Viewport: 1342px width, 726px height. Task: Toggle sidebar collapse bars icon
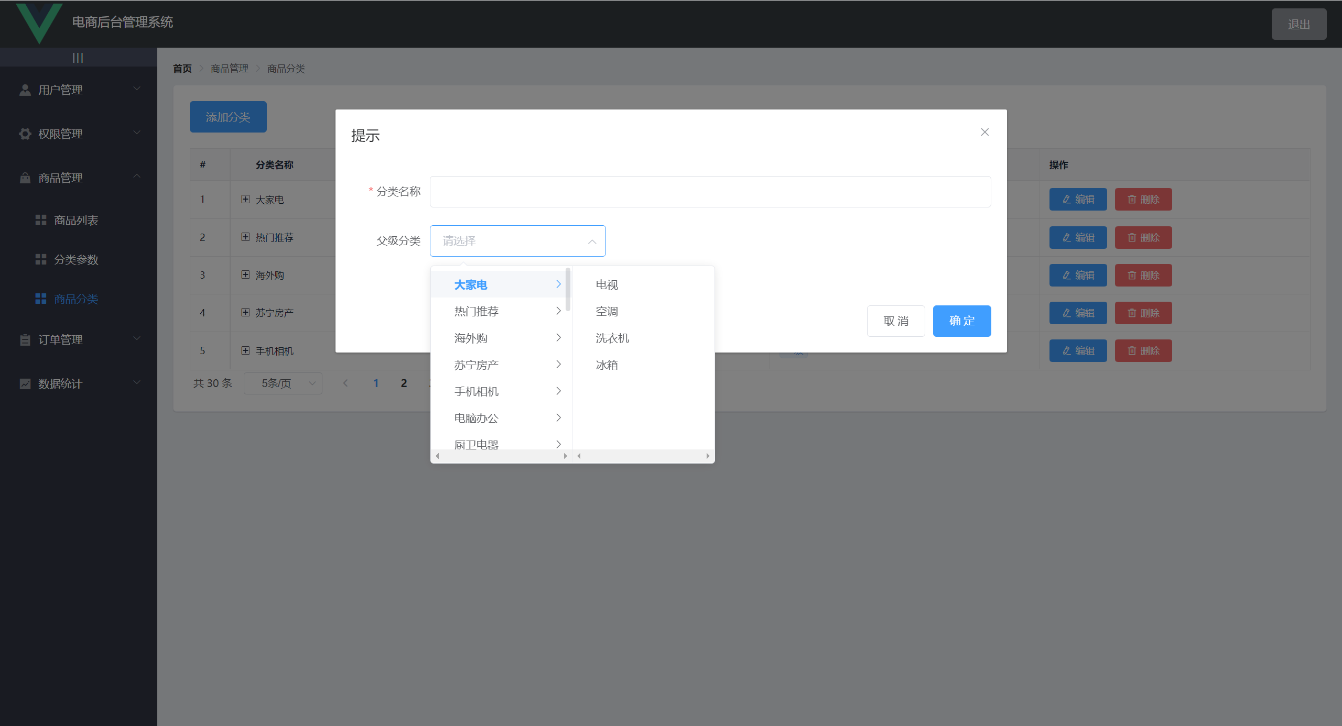(78, 58)
